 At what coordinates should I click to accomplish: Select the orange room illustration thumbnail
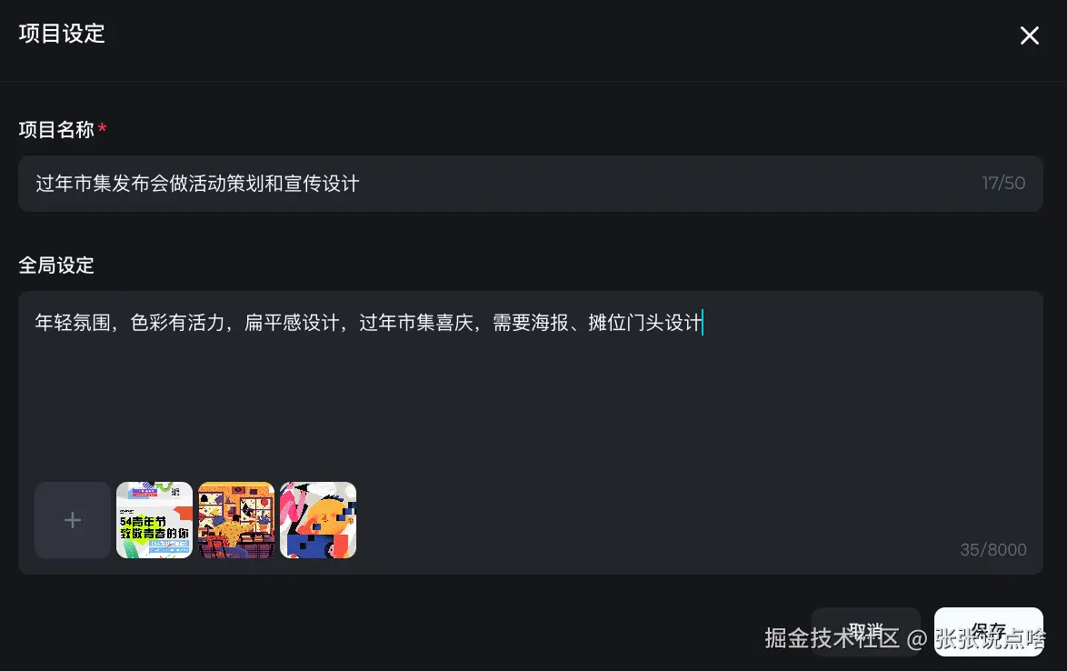coord(236,520)
